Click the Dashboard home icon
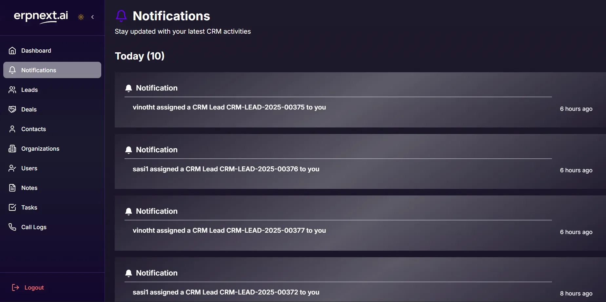606x302 pixels. [x=12, y=51]
